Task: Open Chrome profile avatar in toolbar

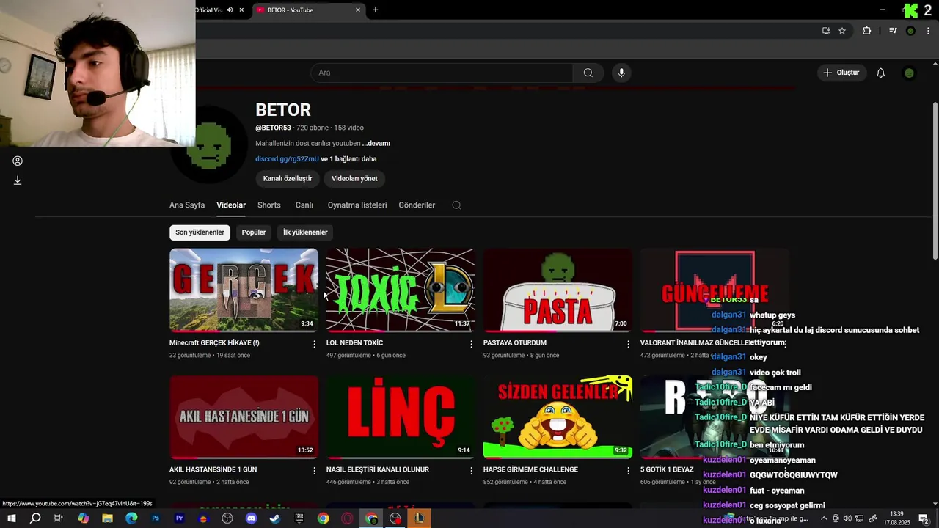Action: 910,31
